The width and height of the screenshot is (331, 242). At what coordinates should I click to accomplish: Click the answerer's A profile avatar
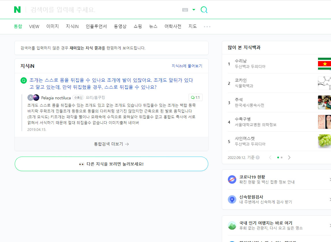[x=30, y=98]
